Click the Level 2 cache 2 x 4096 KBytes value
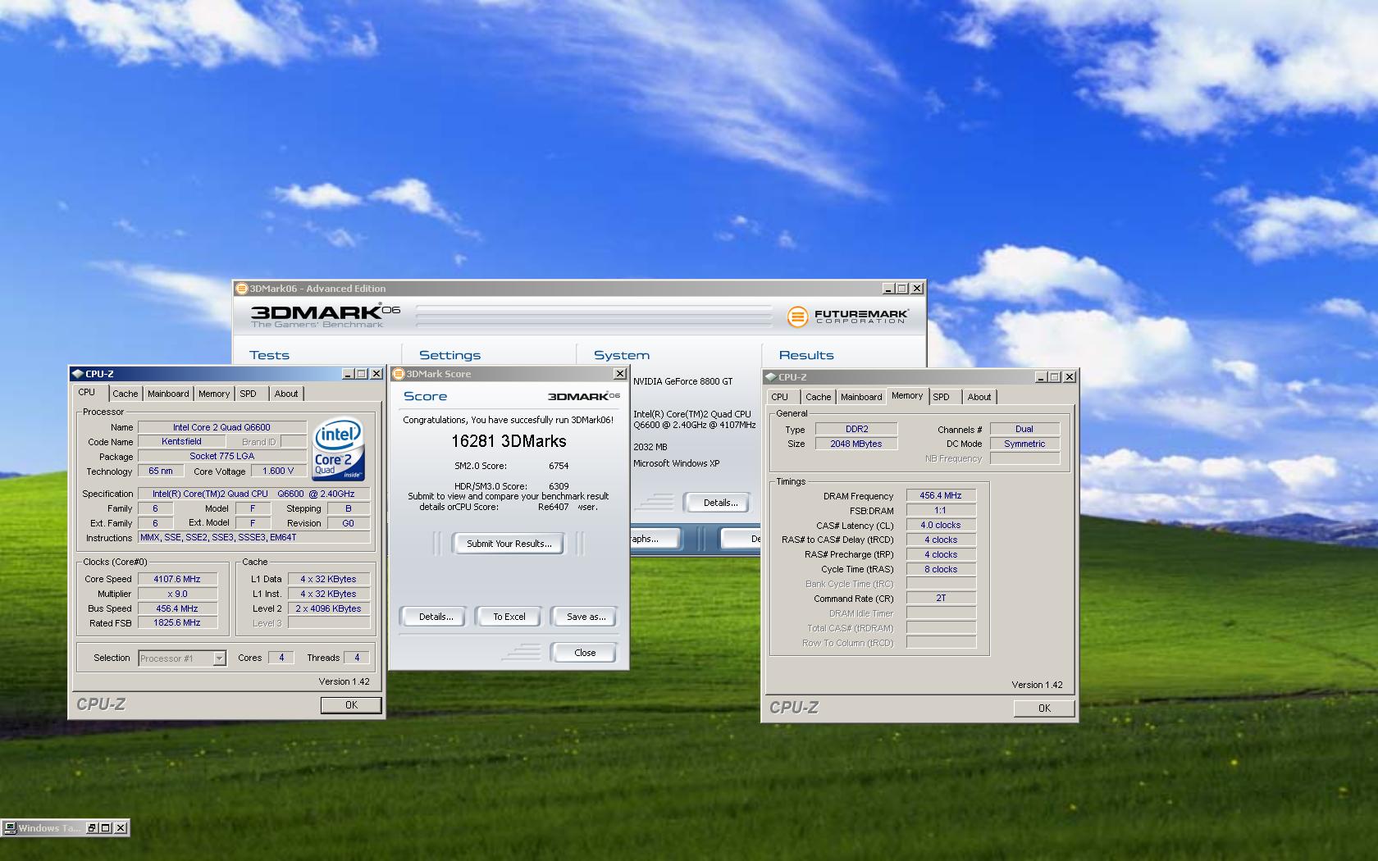 click(328, 608)
